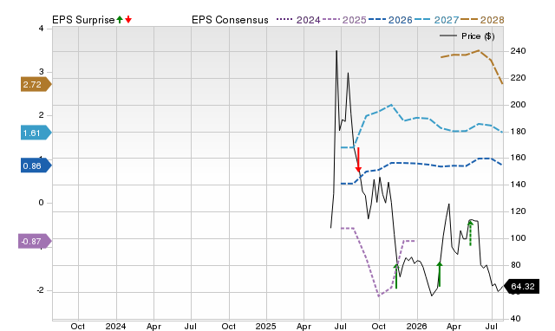Click the green up arrow in EPS Surprise legend
Viewport: 555px width, 331px height.
tap(120, 19)
